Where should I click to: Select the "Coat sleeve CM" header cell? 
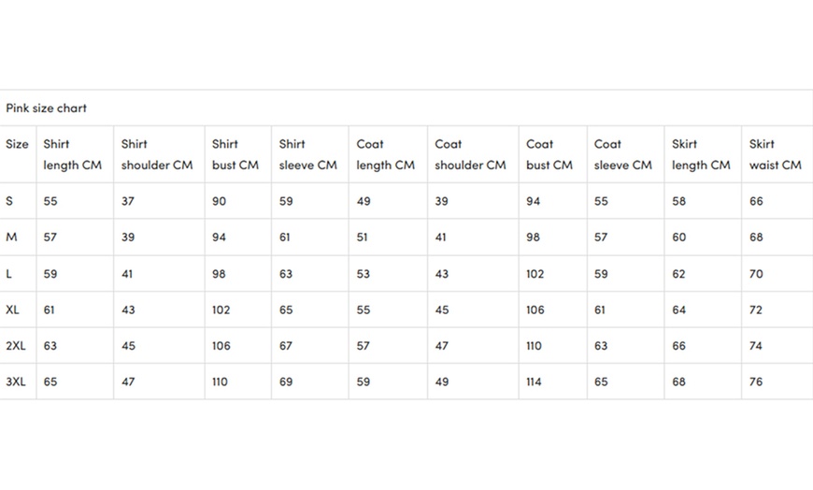point(623,154)
